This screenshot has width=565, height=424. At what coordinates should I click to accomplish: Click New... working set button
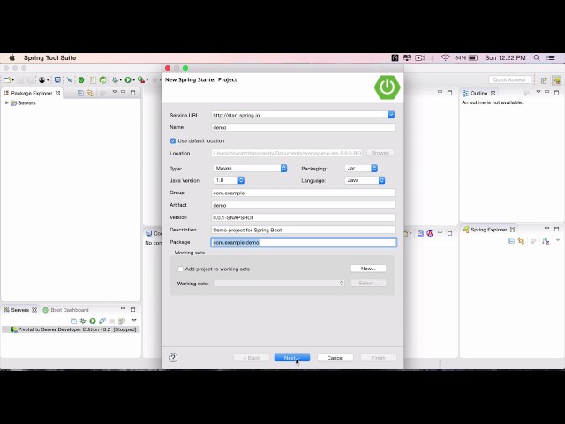coord(368,269)
